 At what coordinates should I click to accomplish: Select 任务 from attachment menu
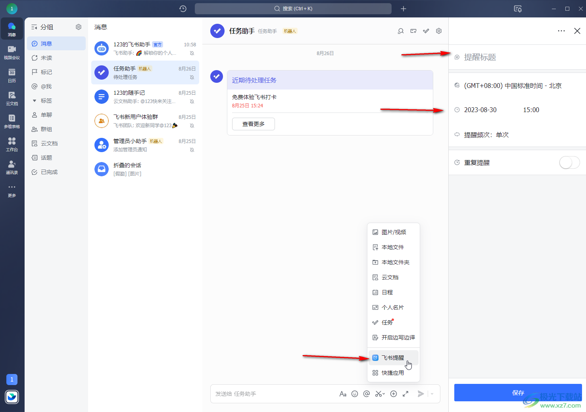pyautogui.click(x=394, y=322)
